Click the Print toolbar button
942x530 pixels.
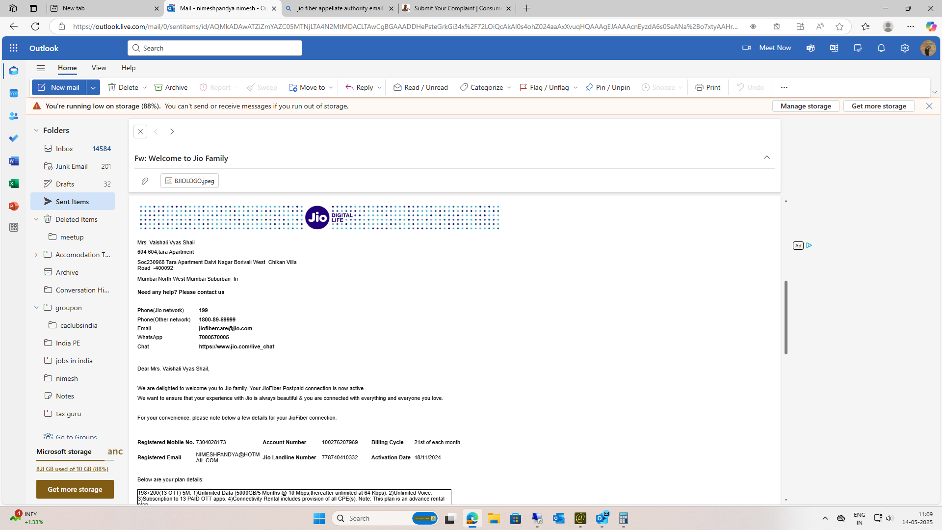click(707, 87)
